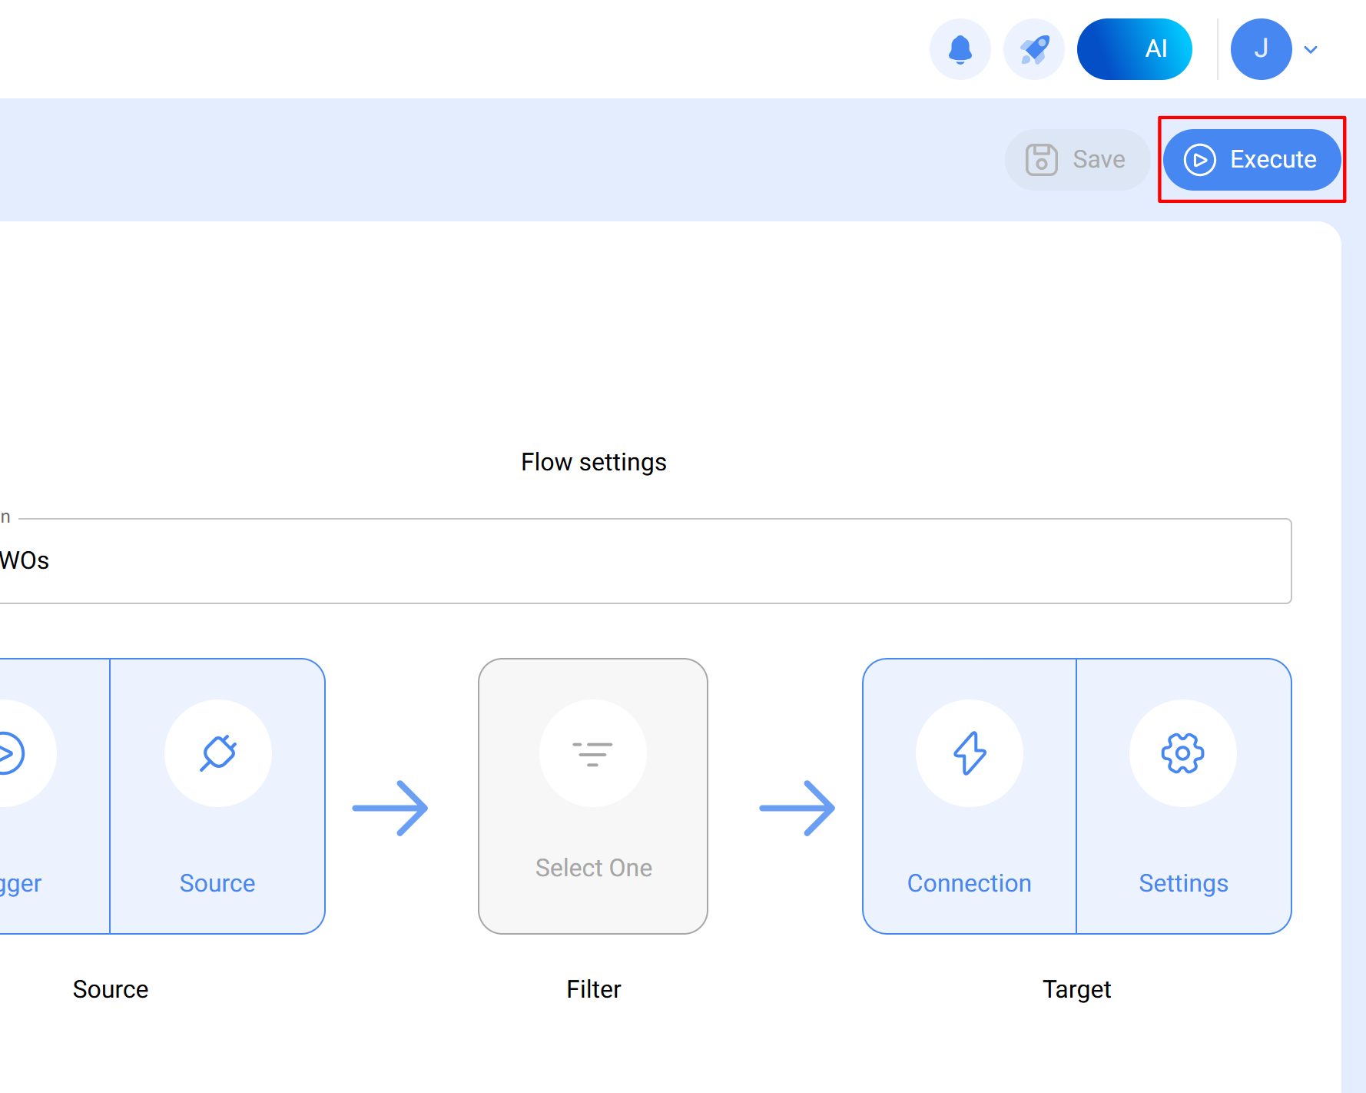
Task: Click the gear icon in Target settings
Action: click(1182, 752)
